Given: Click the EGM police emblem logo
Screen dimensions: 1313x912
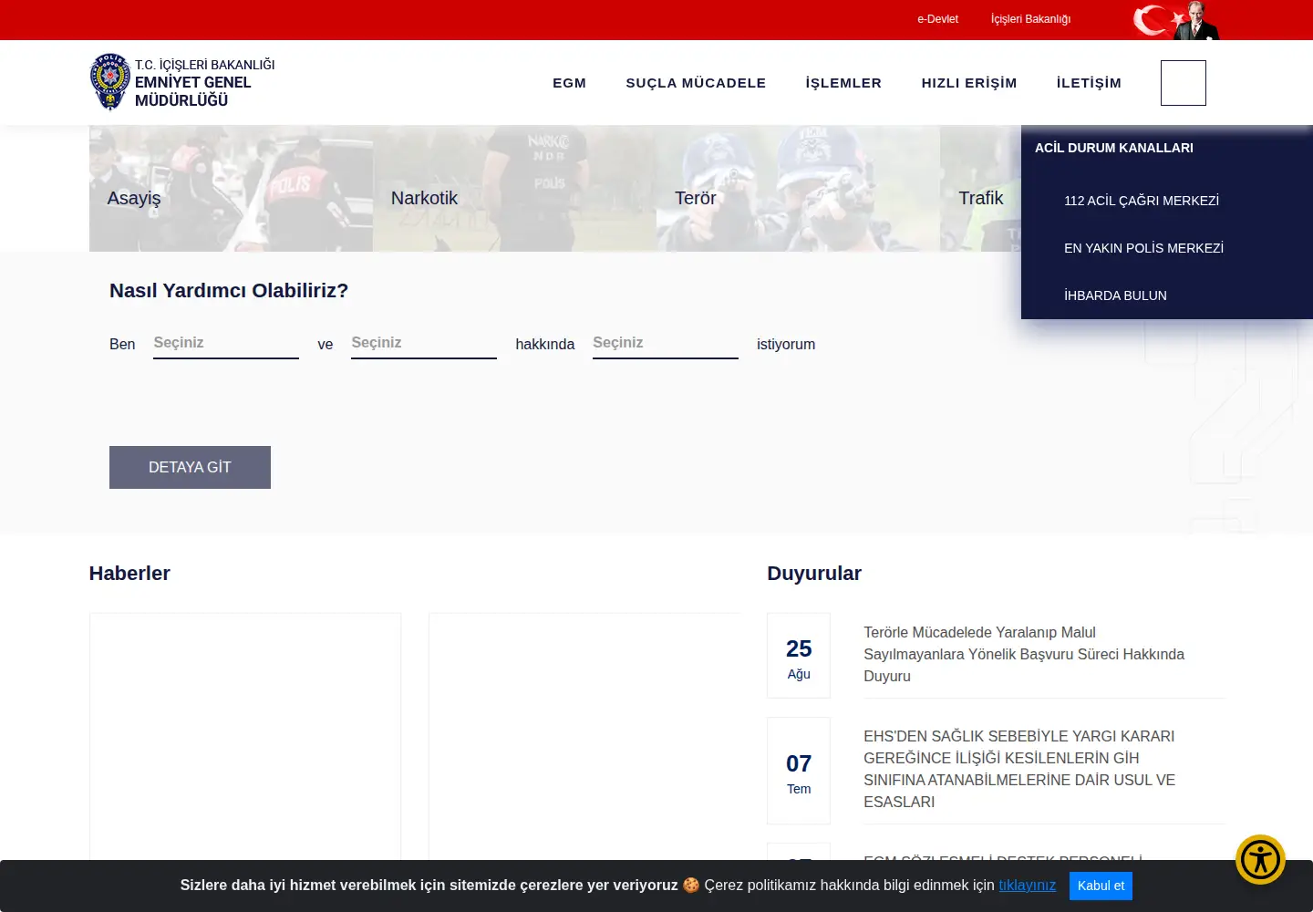Looking at the screenshot, I should 110,82.
